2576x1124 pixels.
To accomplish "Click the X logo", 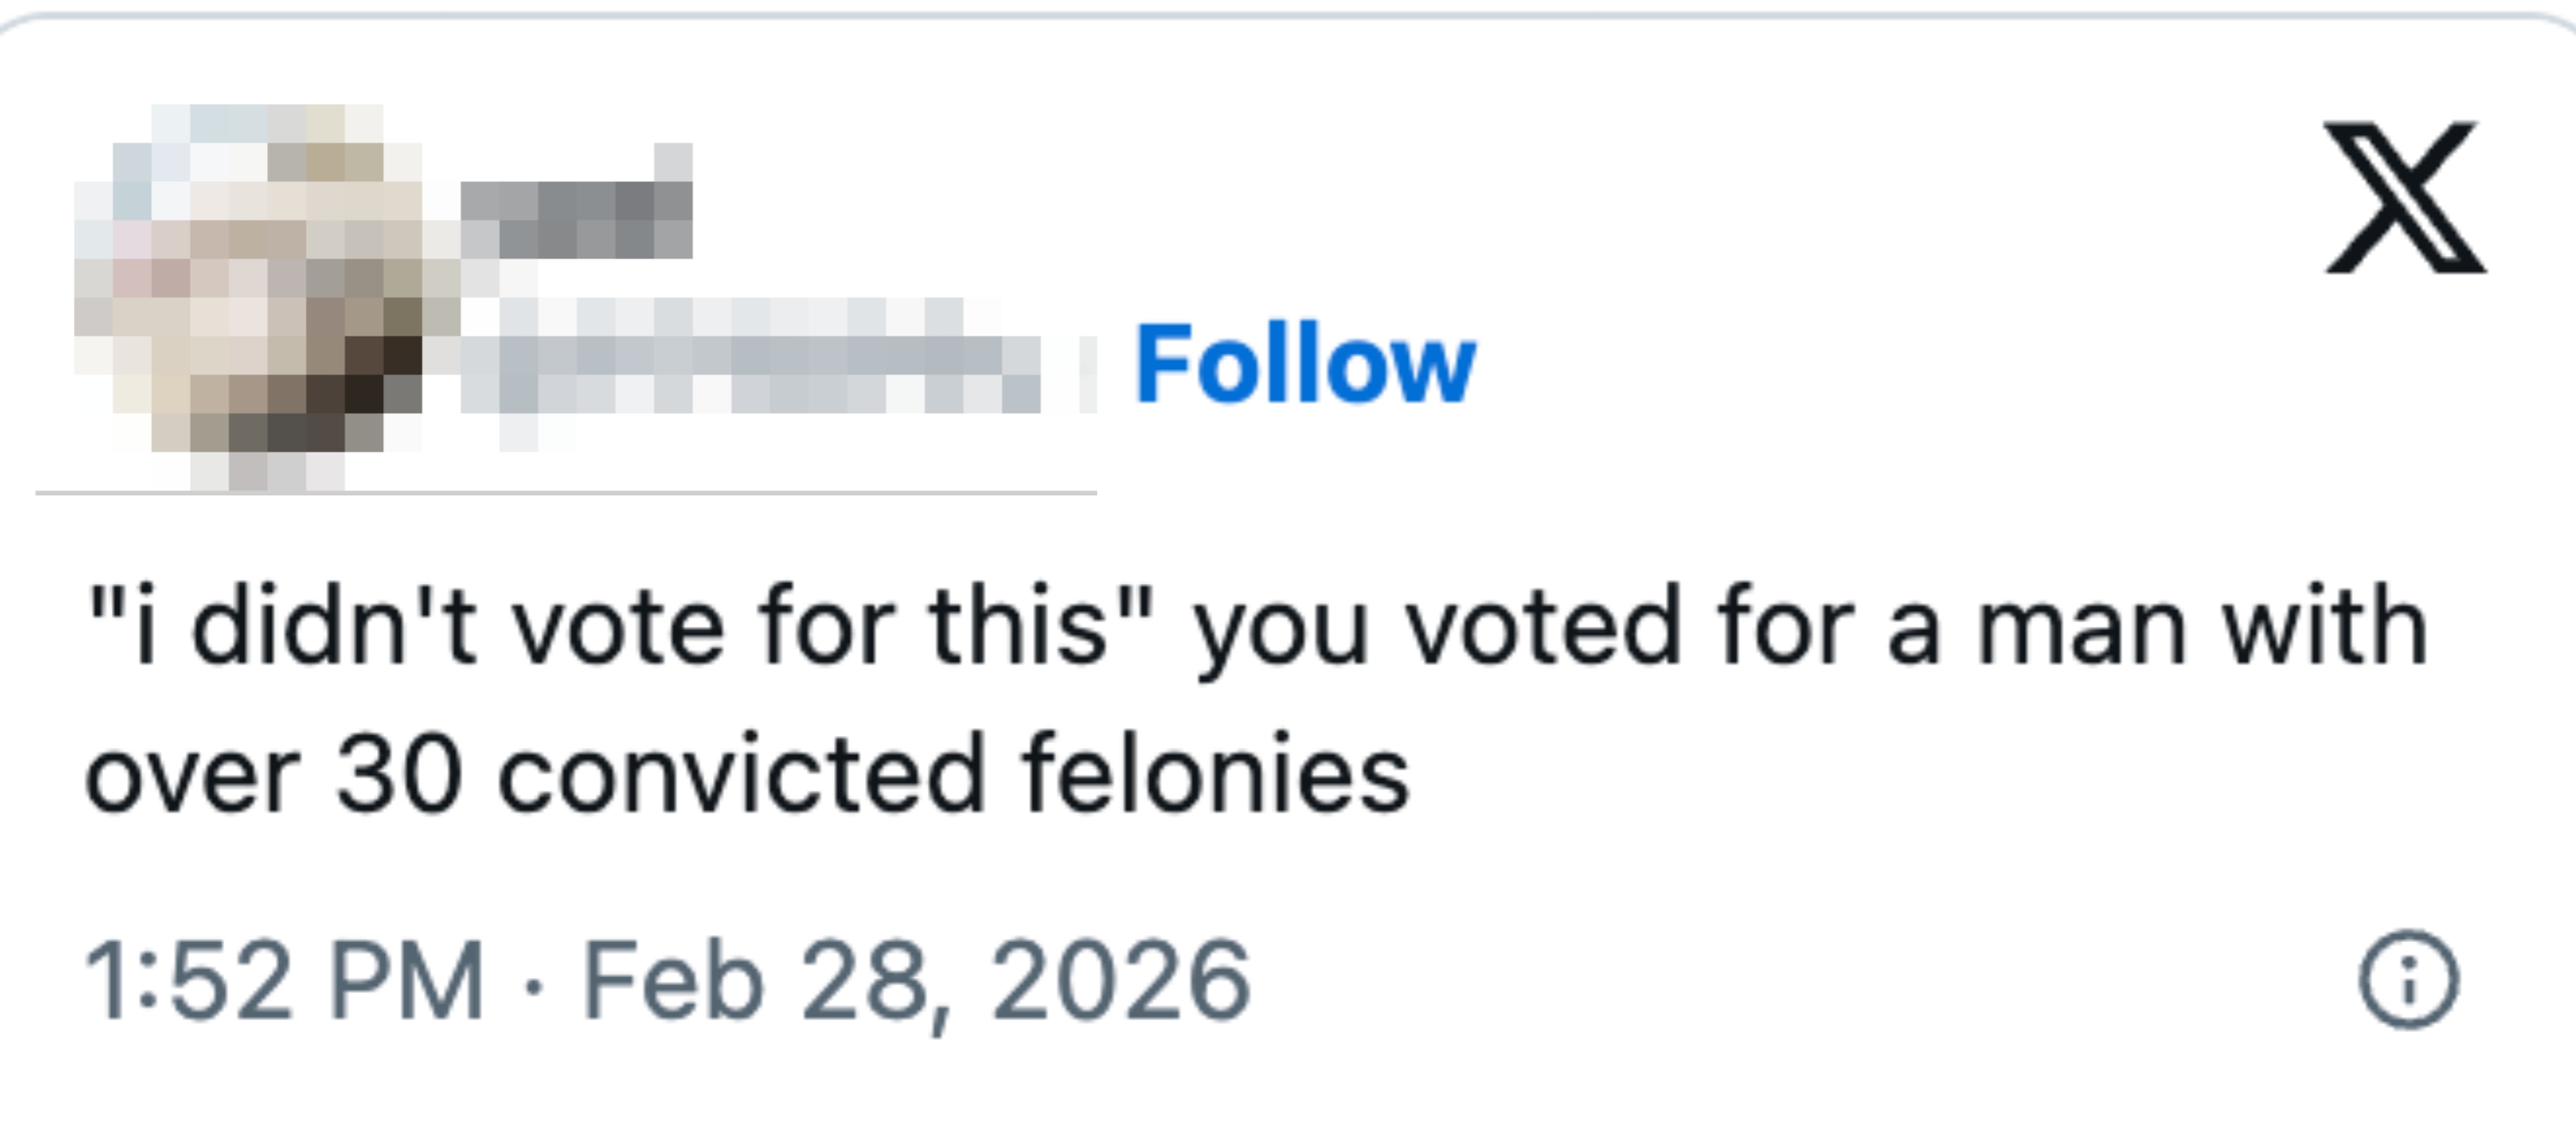I will [x=2404, y=197].
